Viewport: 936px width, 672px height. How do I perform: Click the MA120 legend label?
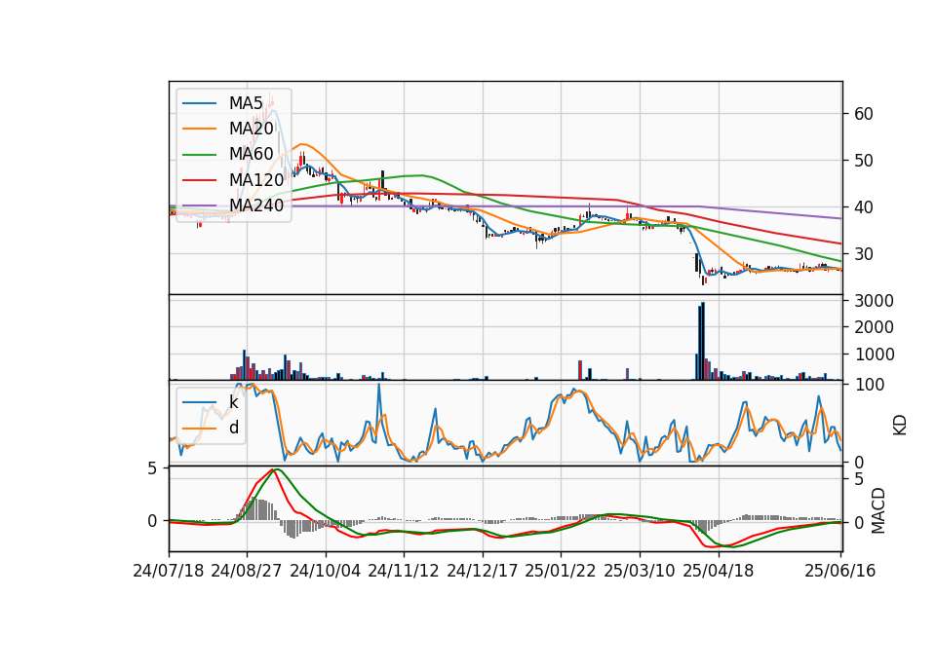click(256, 179)
